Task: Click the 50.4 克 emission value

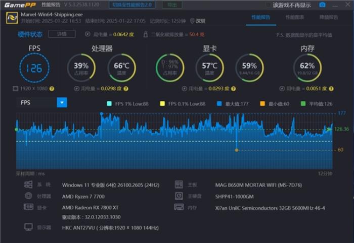Action: point(197,34)
